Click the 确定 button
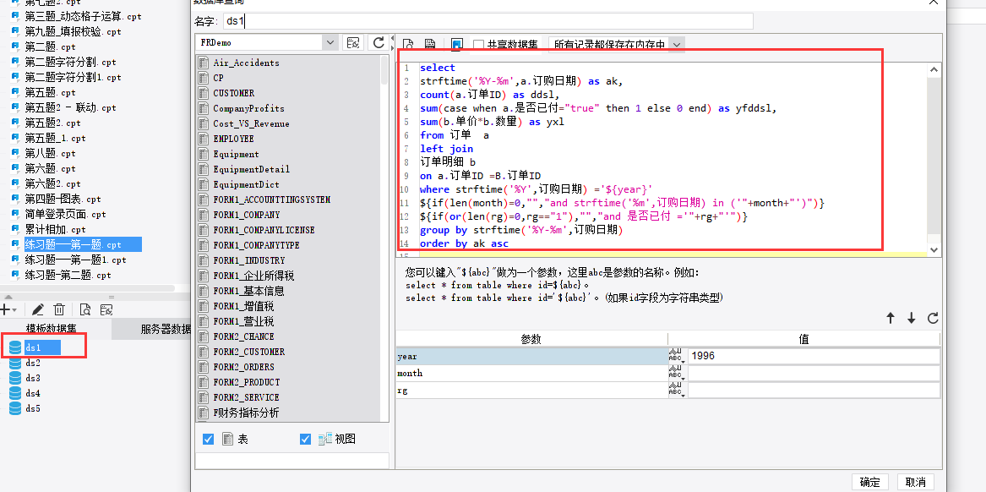The image size is (986, 492). 869,482
